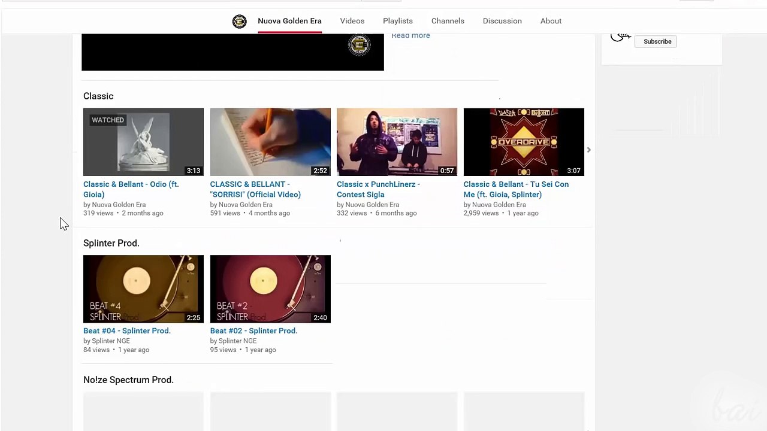Click Splinter NGE uploader under Beat #04
Screen dimensions: 767x431
click(x=111, y=341)
